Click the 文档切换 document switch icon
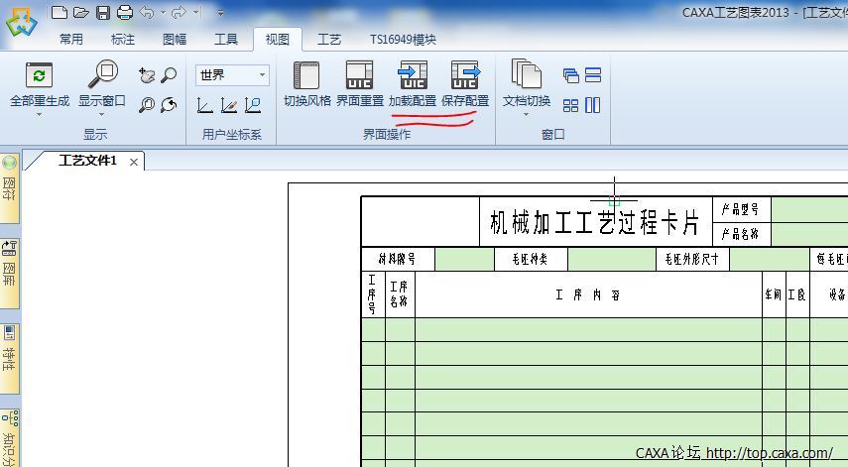Image resolution: width=848 pixels, height=467 pixels. (526, 75)
